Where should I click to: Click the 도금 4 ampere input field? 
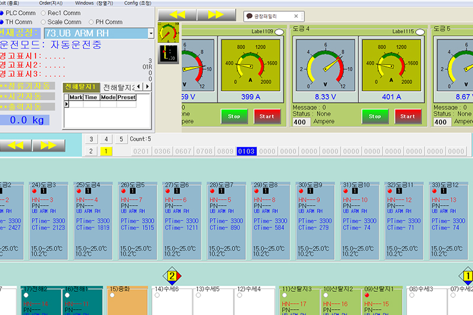[301, 122]
